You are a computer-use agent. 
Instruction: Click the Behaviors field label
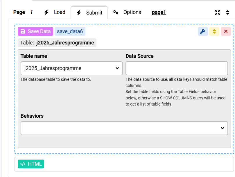coord(32,116)
